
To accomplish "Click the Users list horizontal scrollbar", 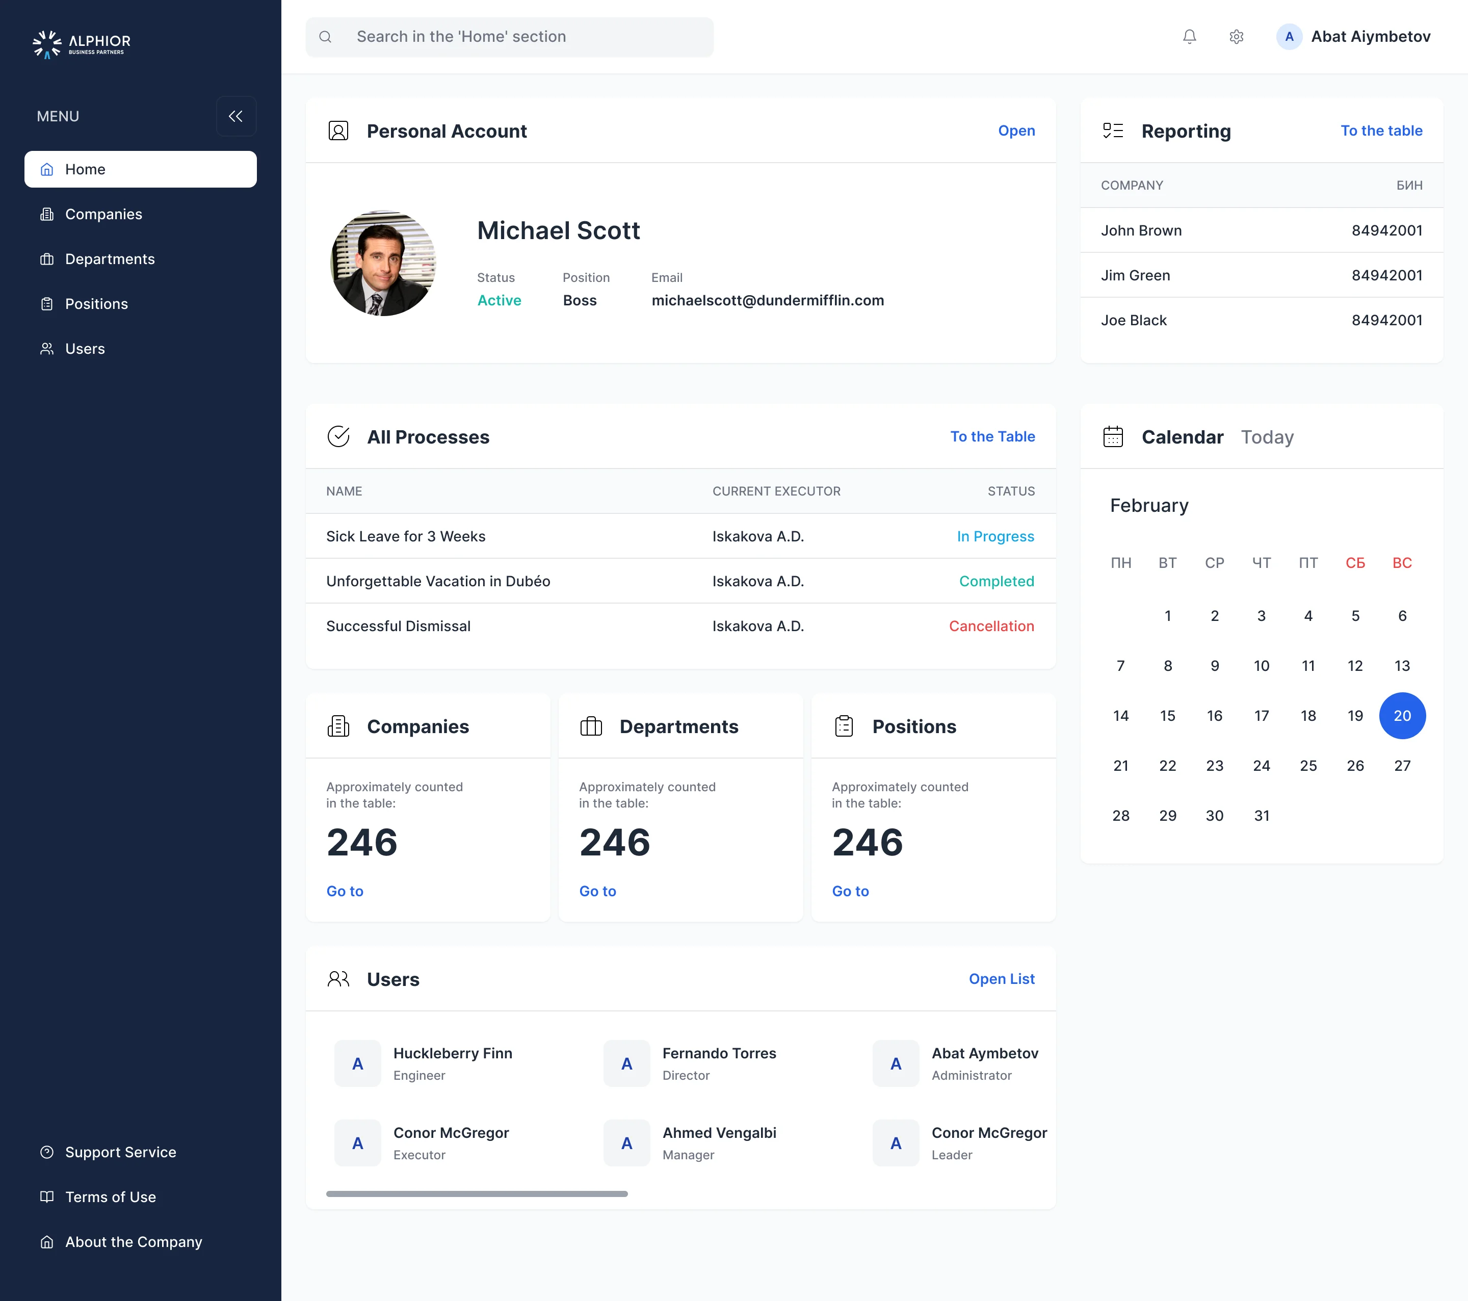I will [477, 1194].
